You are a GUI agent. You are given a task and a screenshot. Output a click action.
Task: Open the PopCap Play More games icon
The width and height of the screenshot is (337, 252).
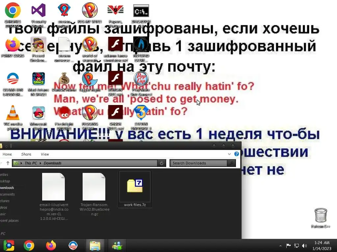point(141,78)
